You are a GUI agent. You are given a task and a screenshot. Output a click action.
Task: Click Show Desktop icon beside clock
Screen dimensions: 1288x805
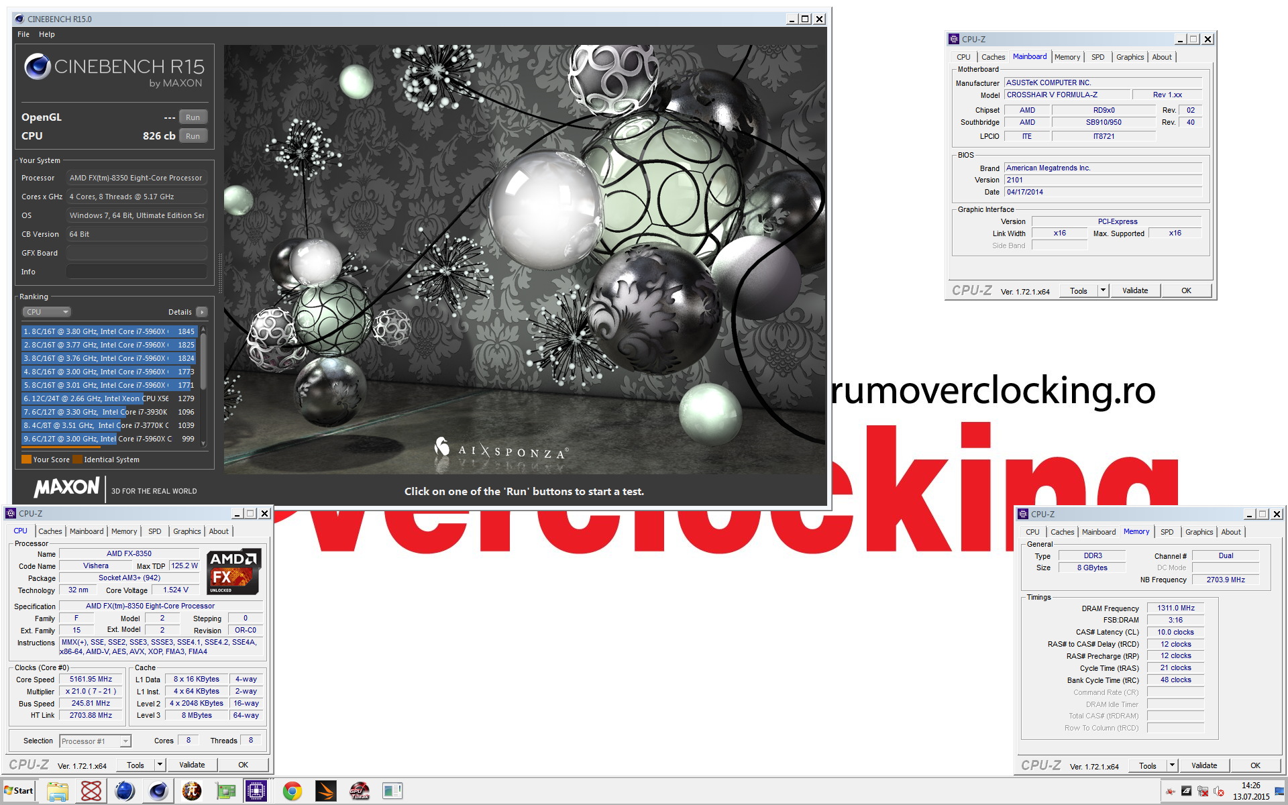(x=1281, y=792)
